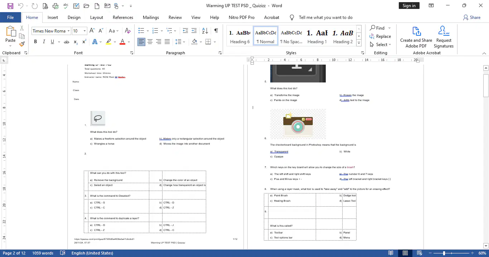Insert a bulleted list
Image resolution: width=489 pixels, height=257 pixels.
click(141, 31)
